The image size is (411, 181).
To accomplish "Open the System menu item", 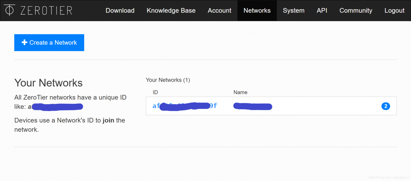I will point(293,11).
